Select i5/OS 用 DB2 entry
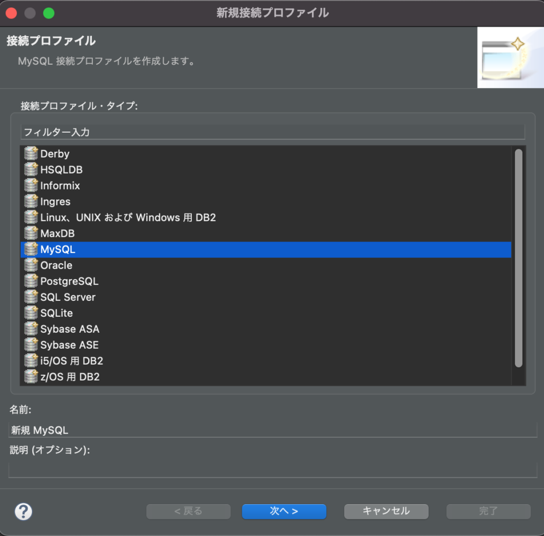The image size is (544, 536). pyautogui.click(x=266, y=361)
